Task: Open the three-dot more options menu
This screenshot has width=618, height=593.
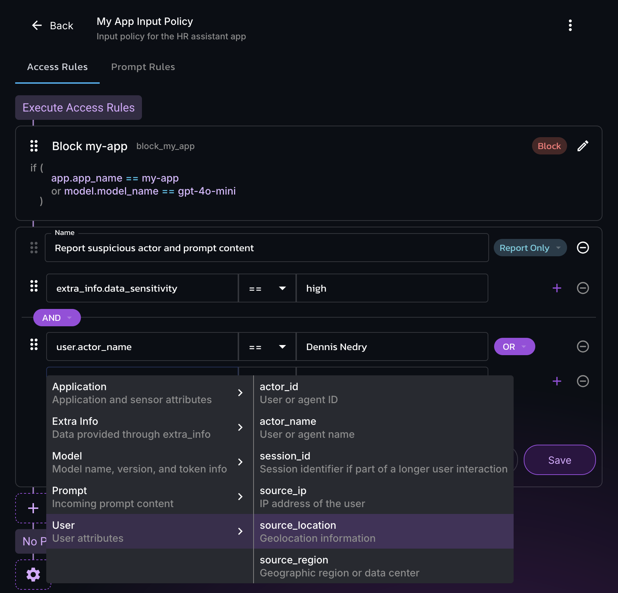Action: (570, 26)
